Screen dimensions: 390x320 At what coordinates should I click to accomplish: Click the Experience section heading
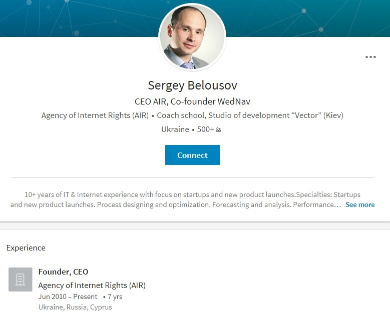point(26,248)
